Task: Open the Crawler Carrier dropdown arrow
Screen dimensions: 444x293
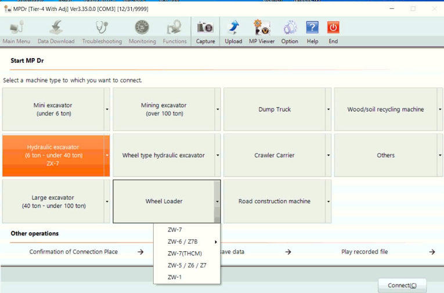Action: pos(329,155)
